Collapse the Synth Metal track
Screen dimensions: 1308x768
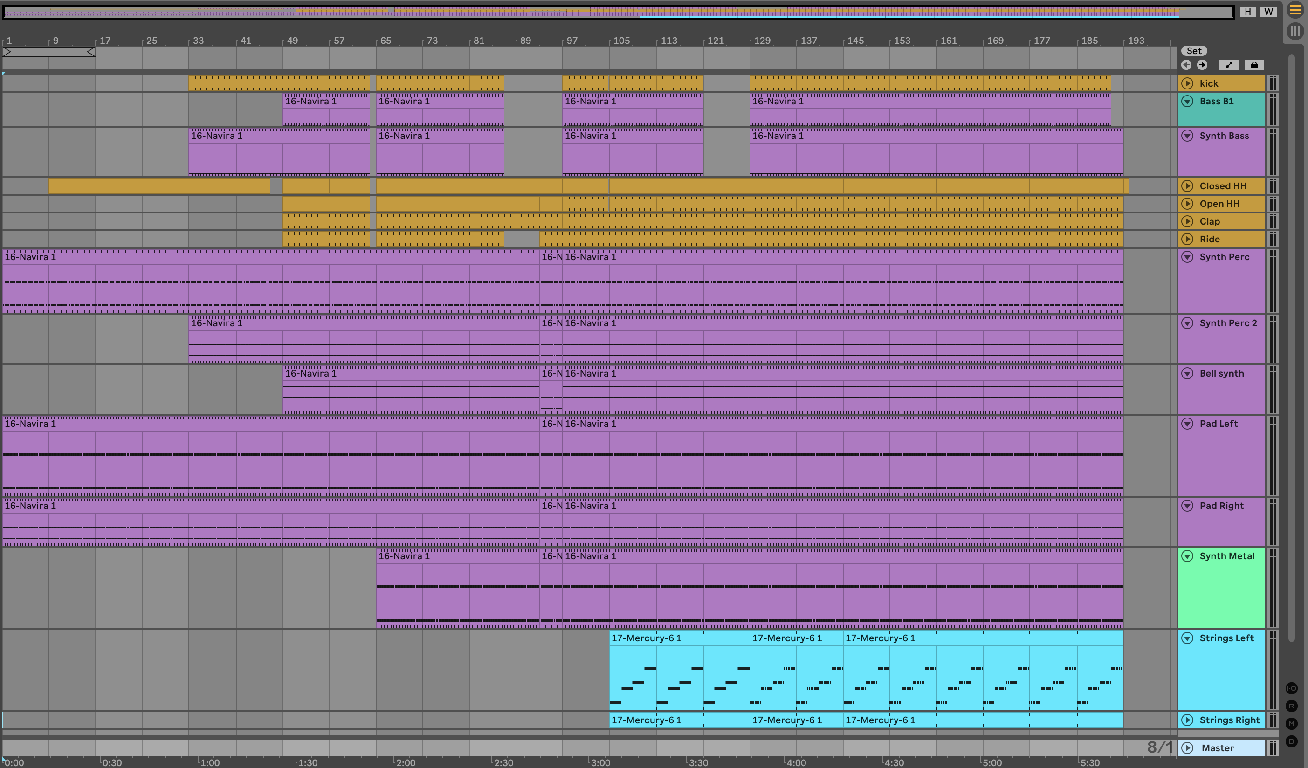pyautogui.click(x=1187, y=556)
